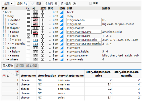
Task: Open the red triangle menu for rows
Action: (x=4, y=76)
